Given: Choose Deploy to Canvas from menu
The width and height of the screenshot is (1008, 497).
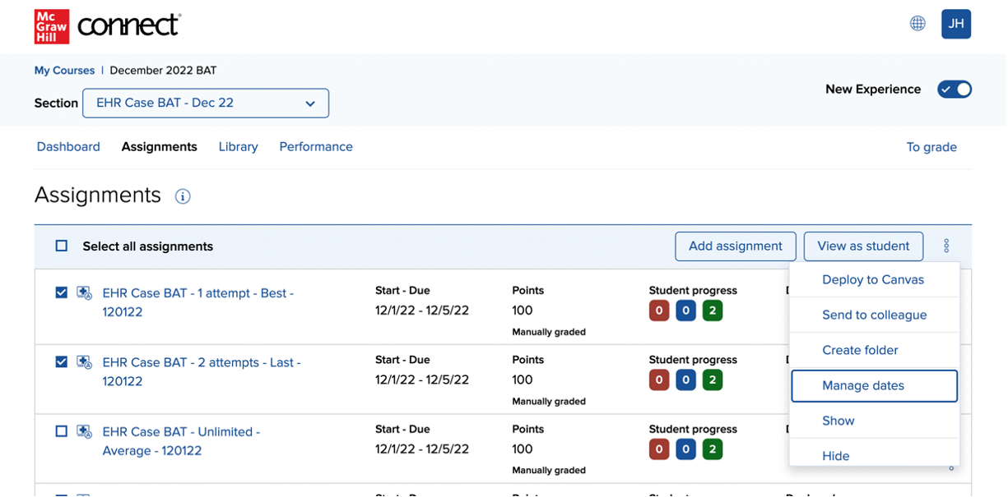Looking at the screenshot, I should point(874,279).
